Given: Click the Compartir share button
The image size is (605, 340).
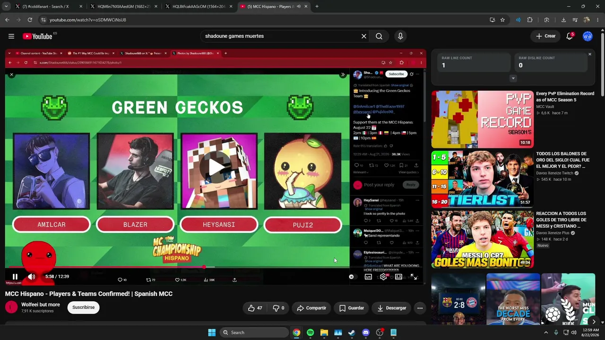Looking at the screenshot, I should tap(311, 308).
